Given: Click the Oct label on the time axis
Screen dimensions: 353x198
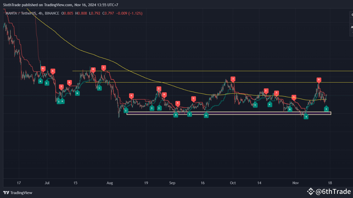Looking at the screenshot, I should point(233,183).
